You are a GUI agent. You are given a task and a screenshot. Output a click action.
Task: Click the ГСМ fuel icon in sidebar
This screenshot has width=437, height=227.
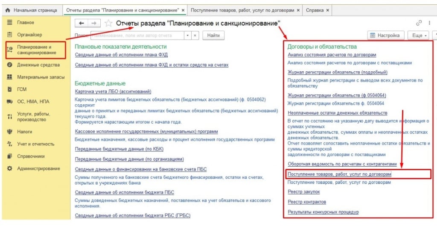coord(9,89)
